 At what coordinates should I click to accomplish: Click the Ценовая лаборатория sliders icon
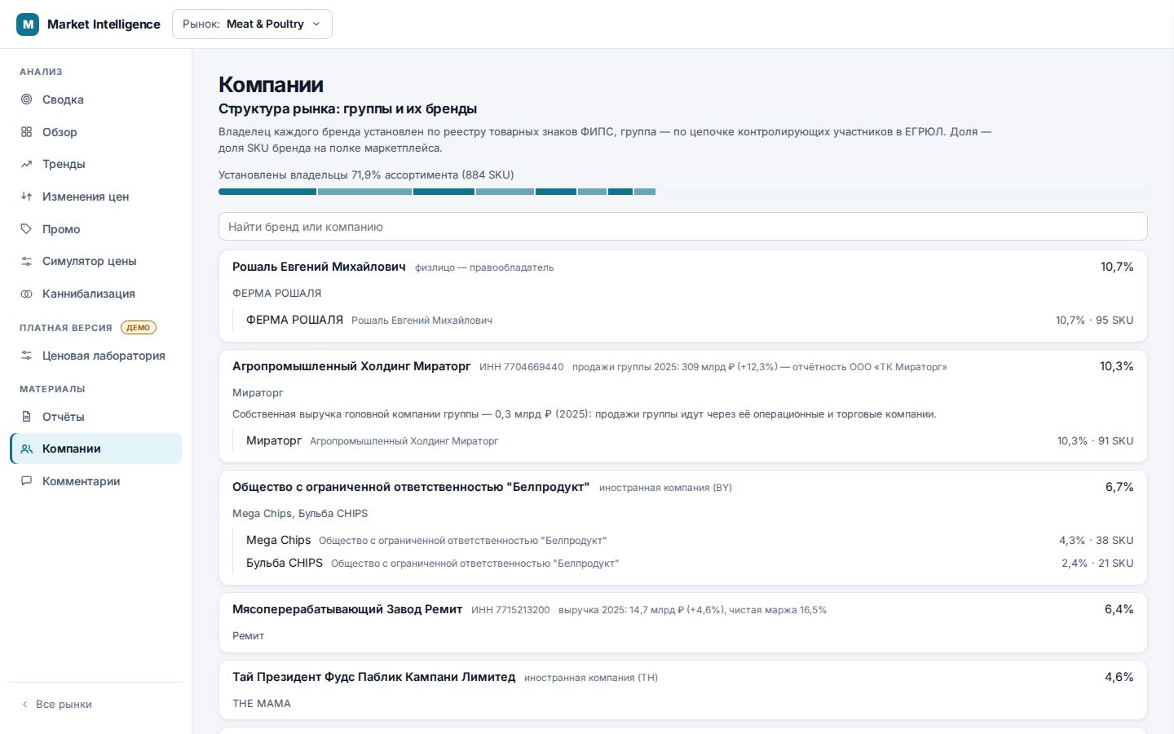[27, 356]
